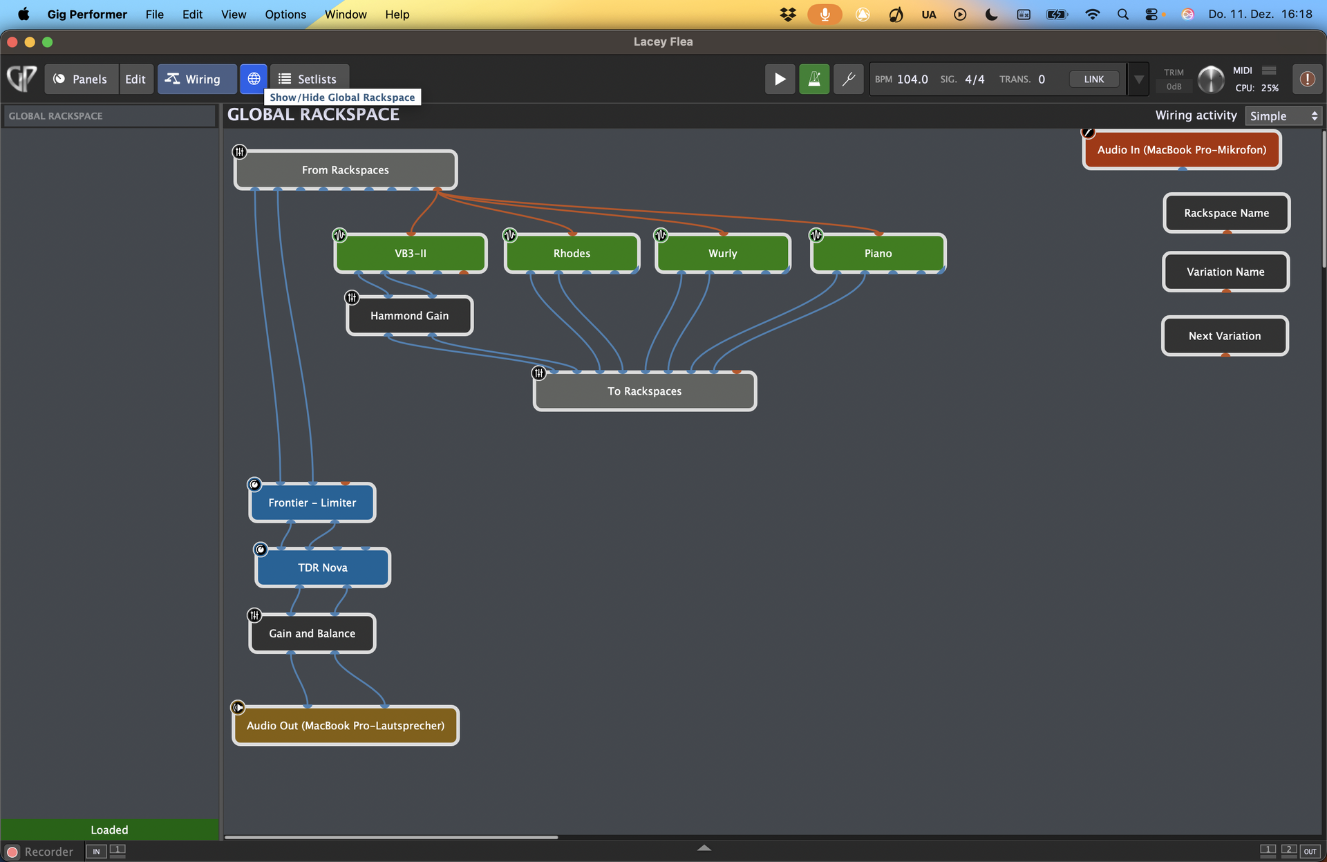Image resolution: width=1327 pixels, height=862 pixels.
Task: Click the Play transport button
Action: 780,79
